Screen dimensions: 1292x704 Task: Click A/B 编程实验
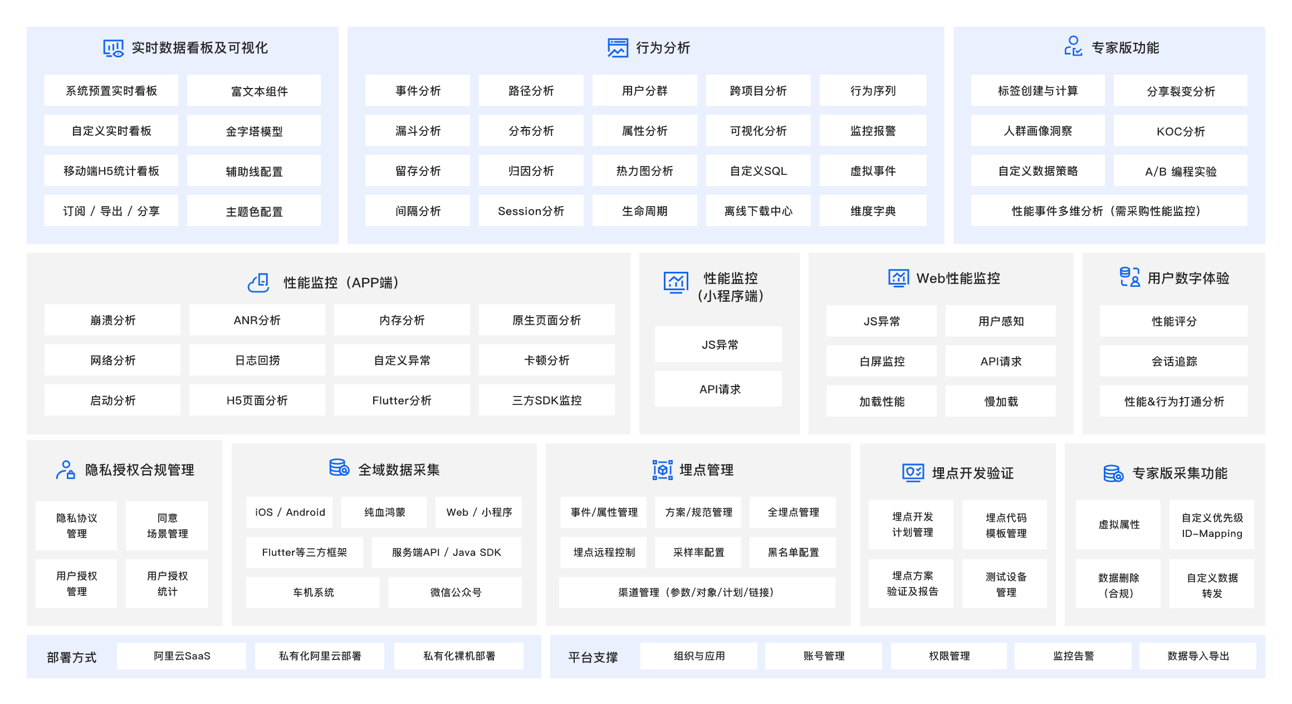pos(1181,170)
